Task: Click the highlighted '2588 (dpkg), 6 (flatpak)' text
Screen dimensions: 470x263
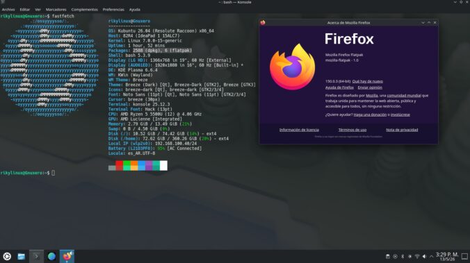Action: click(x=162, y=51)
